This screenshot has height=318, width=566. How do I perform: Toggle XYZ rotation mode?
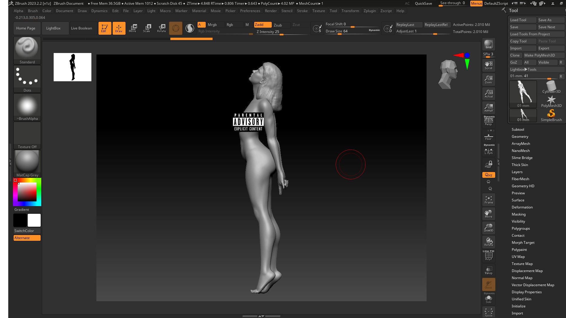coord(488,175)
